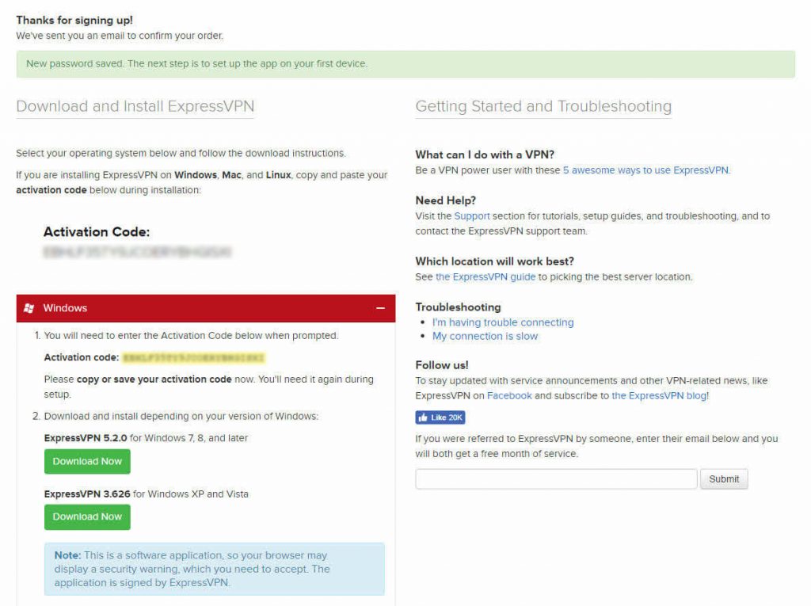This screenshot has height=606, width=811.
Task: Click the Facebook thumbs-up Like icon
Action: point(423,417)
